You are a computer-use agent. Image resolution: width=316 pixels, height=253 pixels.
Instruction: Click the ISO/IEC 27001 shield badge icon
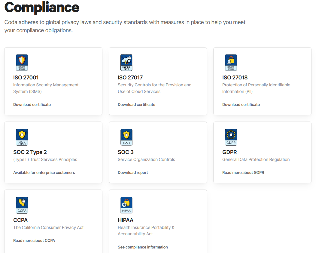tap(22, 63)
